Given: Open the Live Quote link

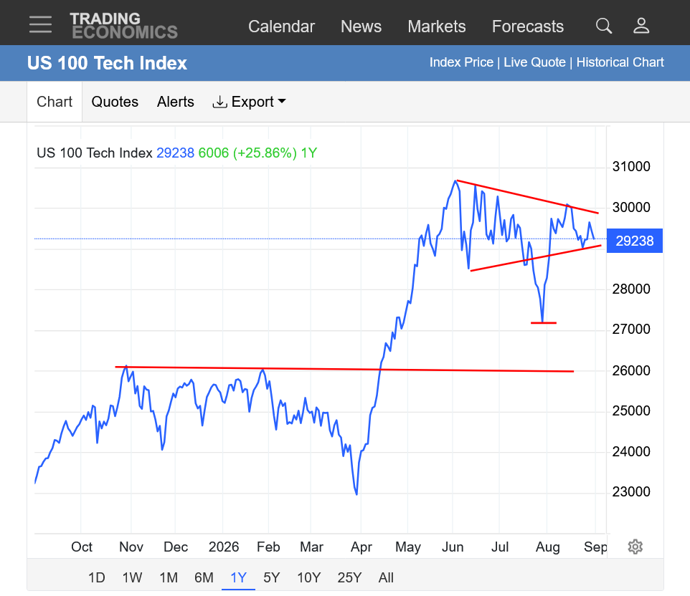Looking at the screenshot, I should 534,62.
